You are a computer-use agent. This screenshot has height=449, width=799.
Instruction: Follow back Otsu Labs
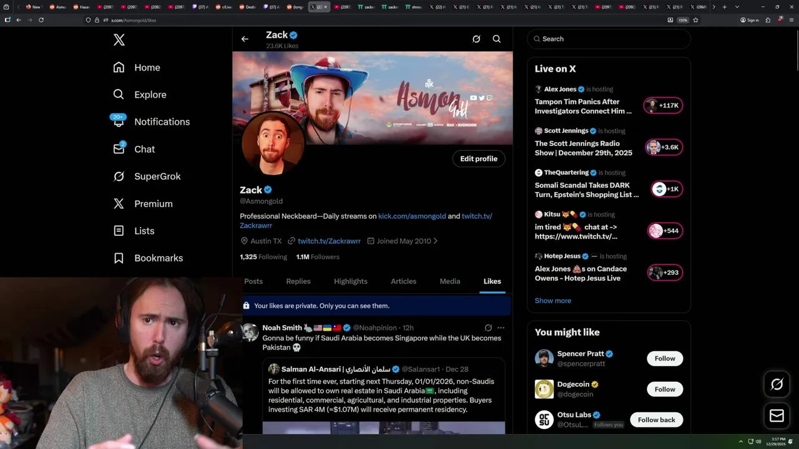pos(657,420)
